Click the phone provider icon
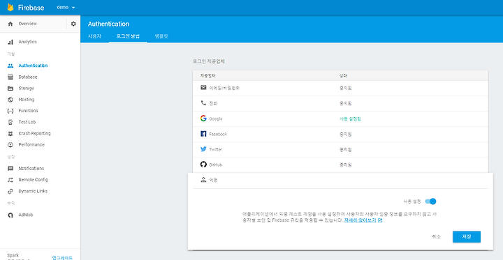Viewport: 503px width, 260px height. tap(203, 103)
